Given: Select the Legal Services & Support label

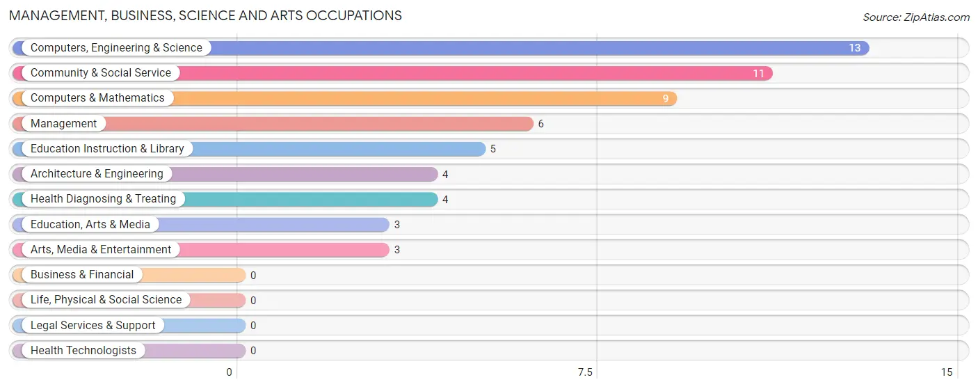Looking at the screenshot, I should (x=93, y=326).
